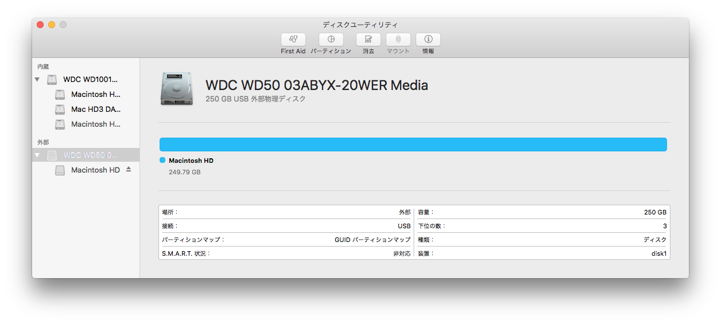Collapse the WDC WD50 external disk tree
Viewport: 721px width, 324px height.
[37, 155]
